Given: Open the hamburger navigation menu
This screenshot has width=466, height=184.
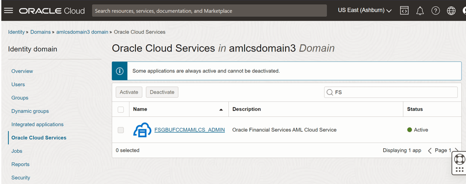Looking at the screenshot, I should point(8,11).
